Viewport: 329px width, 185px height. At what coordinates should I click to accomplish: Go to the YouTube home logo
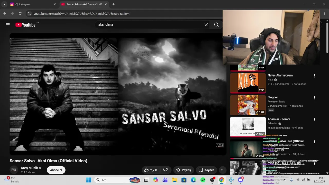click(25, 25)
